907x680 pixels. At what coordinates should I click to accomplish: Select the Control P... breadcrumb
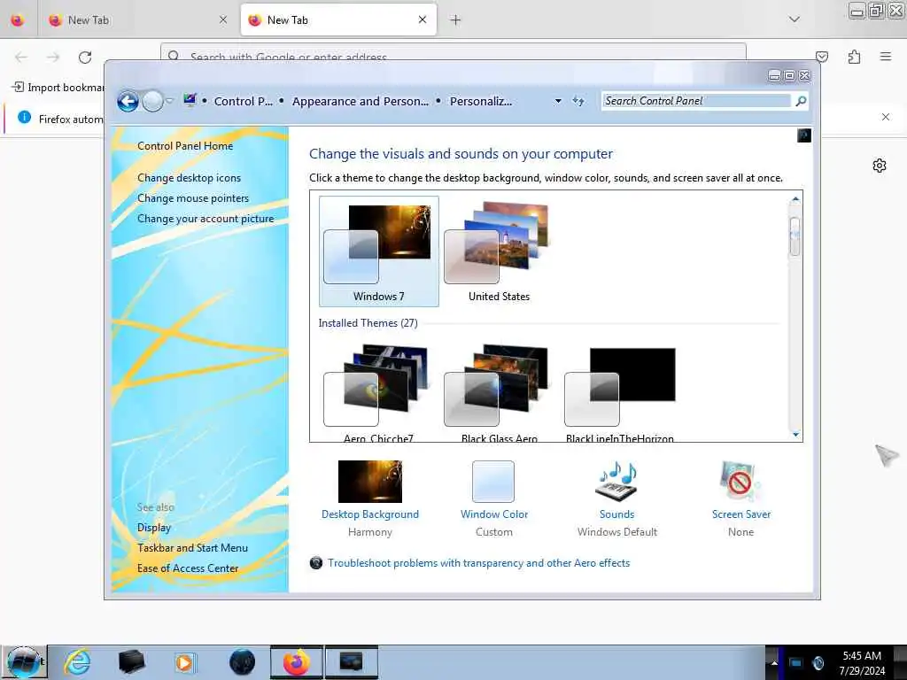pos(244,101)
